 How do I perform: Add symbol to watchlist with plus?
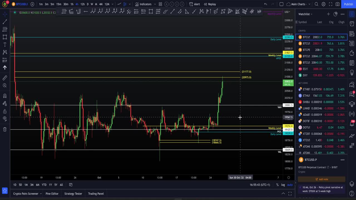[x=328, y=14]
